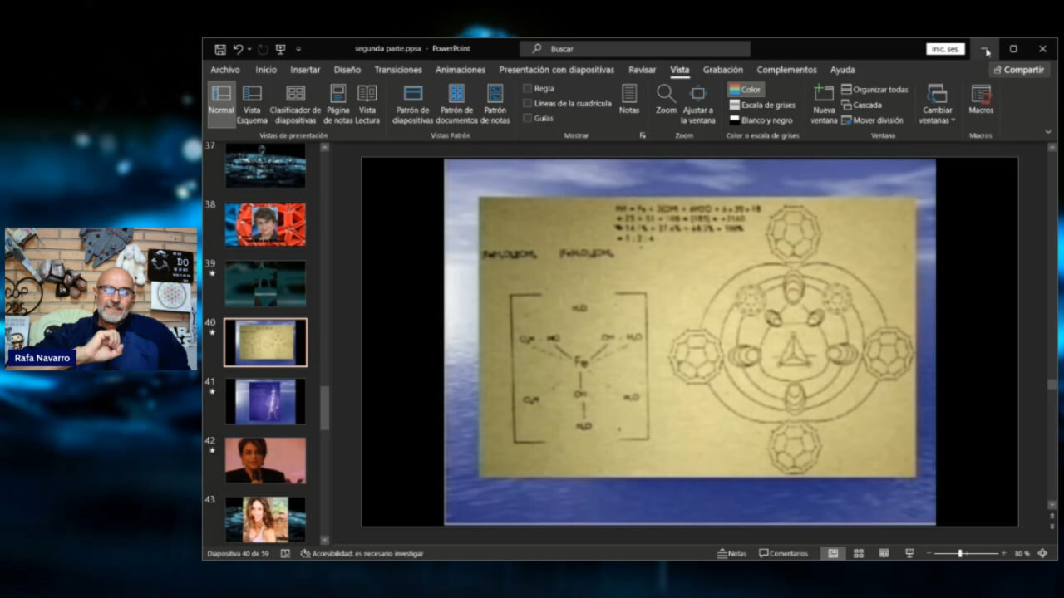
Task: Open Presentación con diapositivas tab
Action: point(556,70)
